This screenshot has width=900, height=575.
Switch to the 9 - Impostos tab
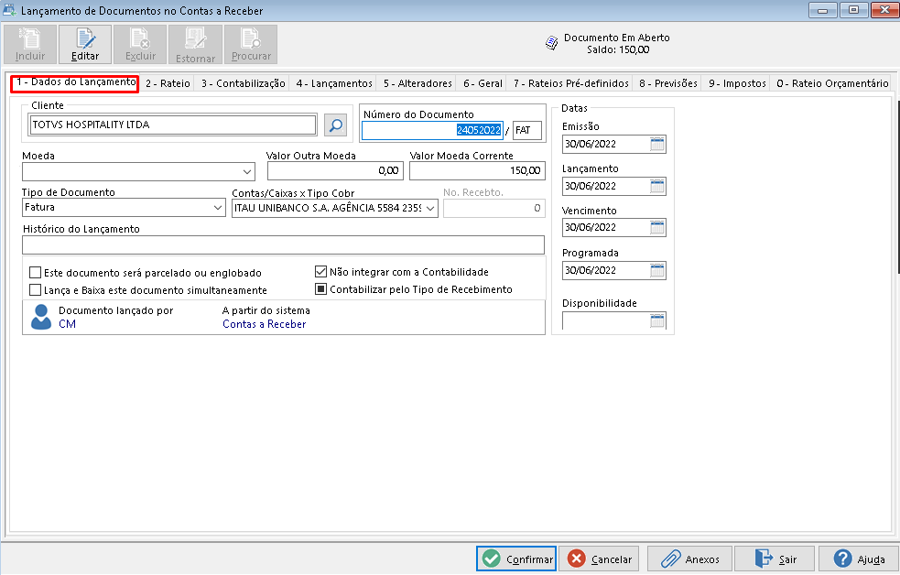(737, 83)
